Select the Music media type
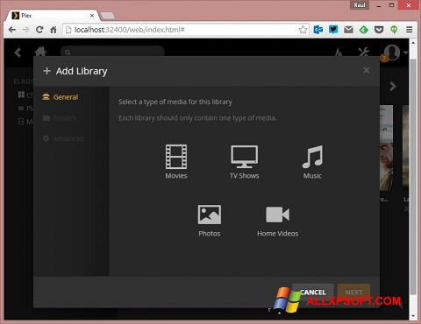Screen dimensions: 421x324 pyautogui.click(x=312, y=162)
